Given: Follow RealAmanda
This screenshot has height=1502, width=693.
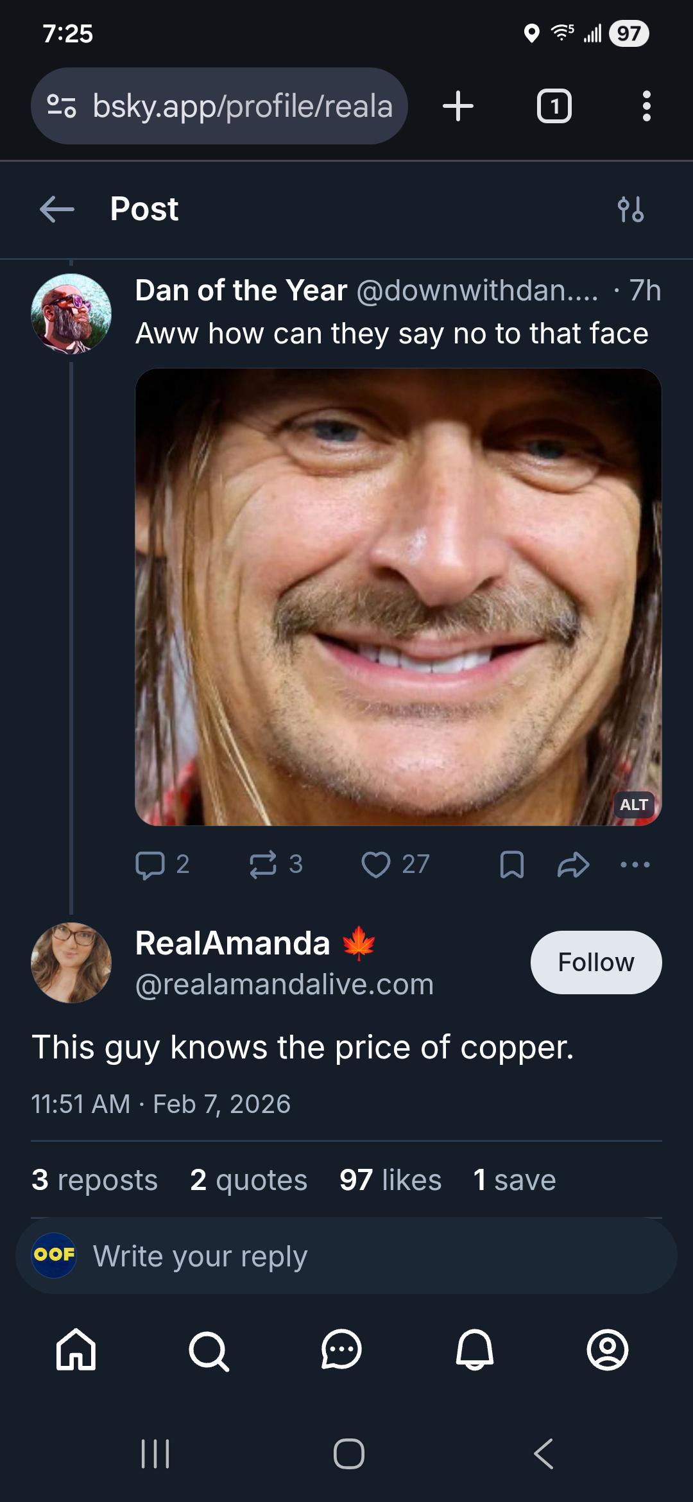Looking at the screenshot, I should 595,962.
